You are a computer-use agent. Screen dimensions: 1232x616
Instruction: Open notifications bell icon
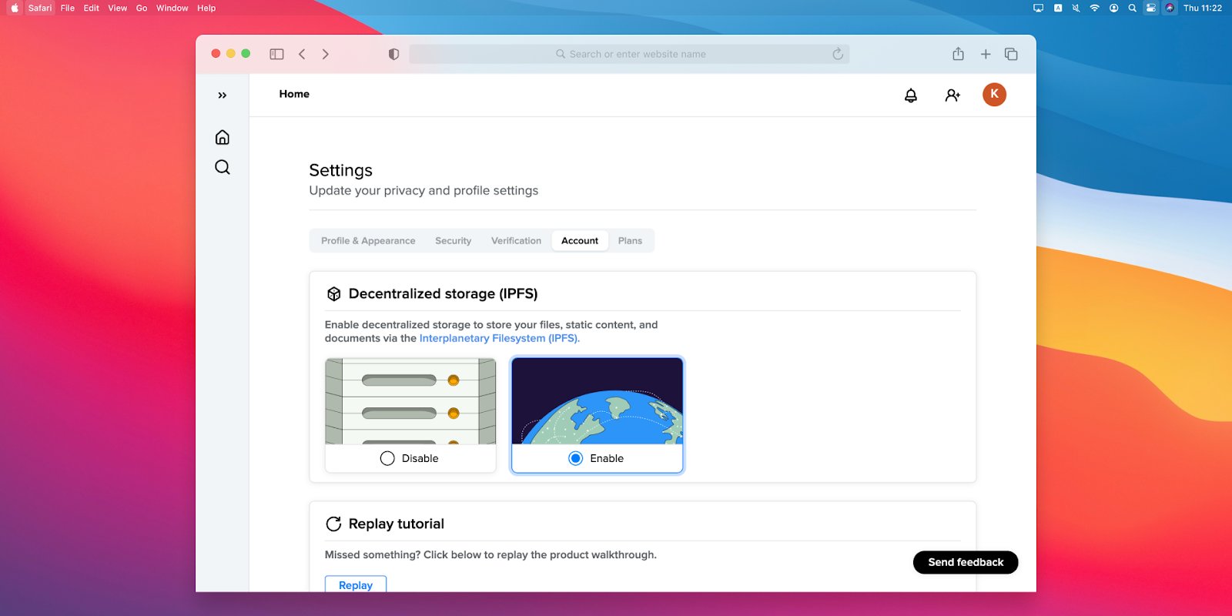pyautogui.click(x=911, y=95)
